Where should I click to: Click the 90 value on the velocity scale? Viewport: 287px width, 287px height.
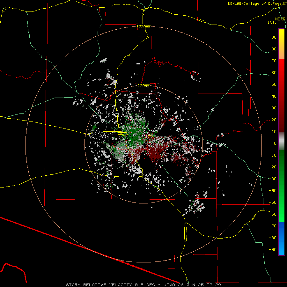click(x=274, y=37)
